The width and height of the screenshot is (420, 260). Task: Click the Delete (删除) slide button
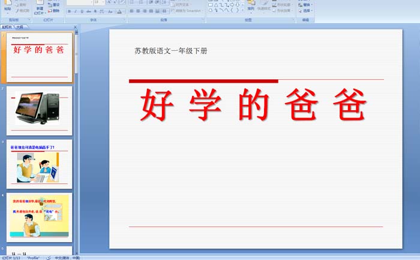pyautogui.click(x=53, y=11)
